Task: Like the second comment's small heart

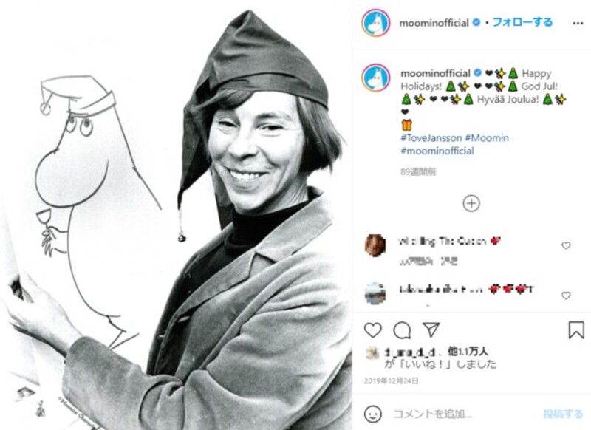Action: [x=566, y=296]
